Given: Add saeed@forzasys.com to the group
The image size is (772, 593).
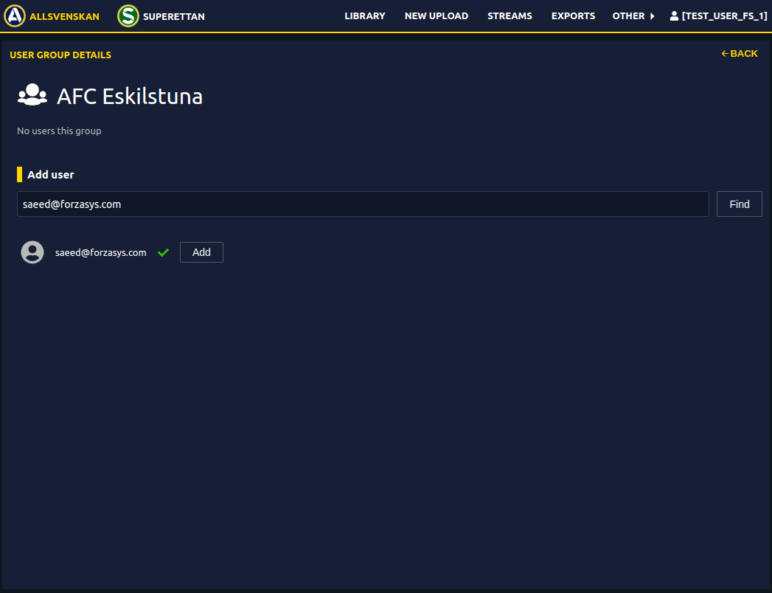Looking at the screenshot, I should [201, 252].
